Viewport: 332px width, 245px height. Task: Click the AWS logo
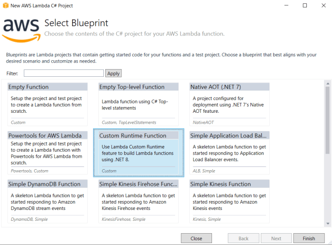pyautogui.click(x=21, y=30)
